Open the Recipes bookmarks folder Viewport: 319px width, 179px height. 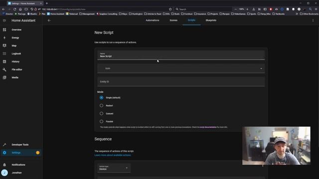coord(224,14)
